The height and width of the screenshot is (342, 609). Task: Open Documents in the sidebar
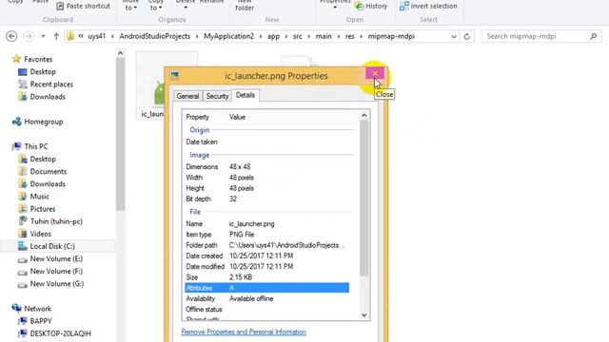tap(49, 171)
